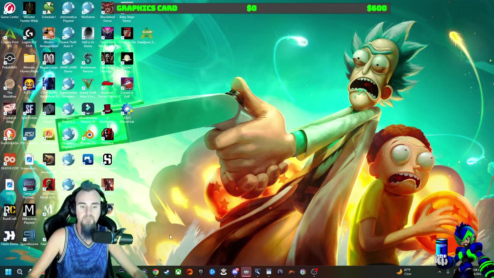494x278 pixels.
Task: Select the SAND LAND Demo icon
Action: pyautogui.click(x=68, y=63)
